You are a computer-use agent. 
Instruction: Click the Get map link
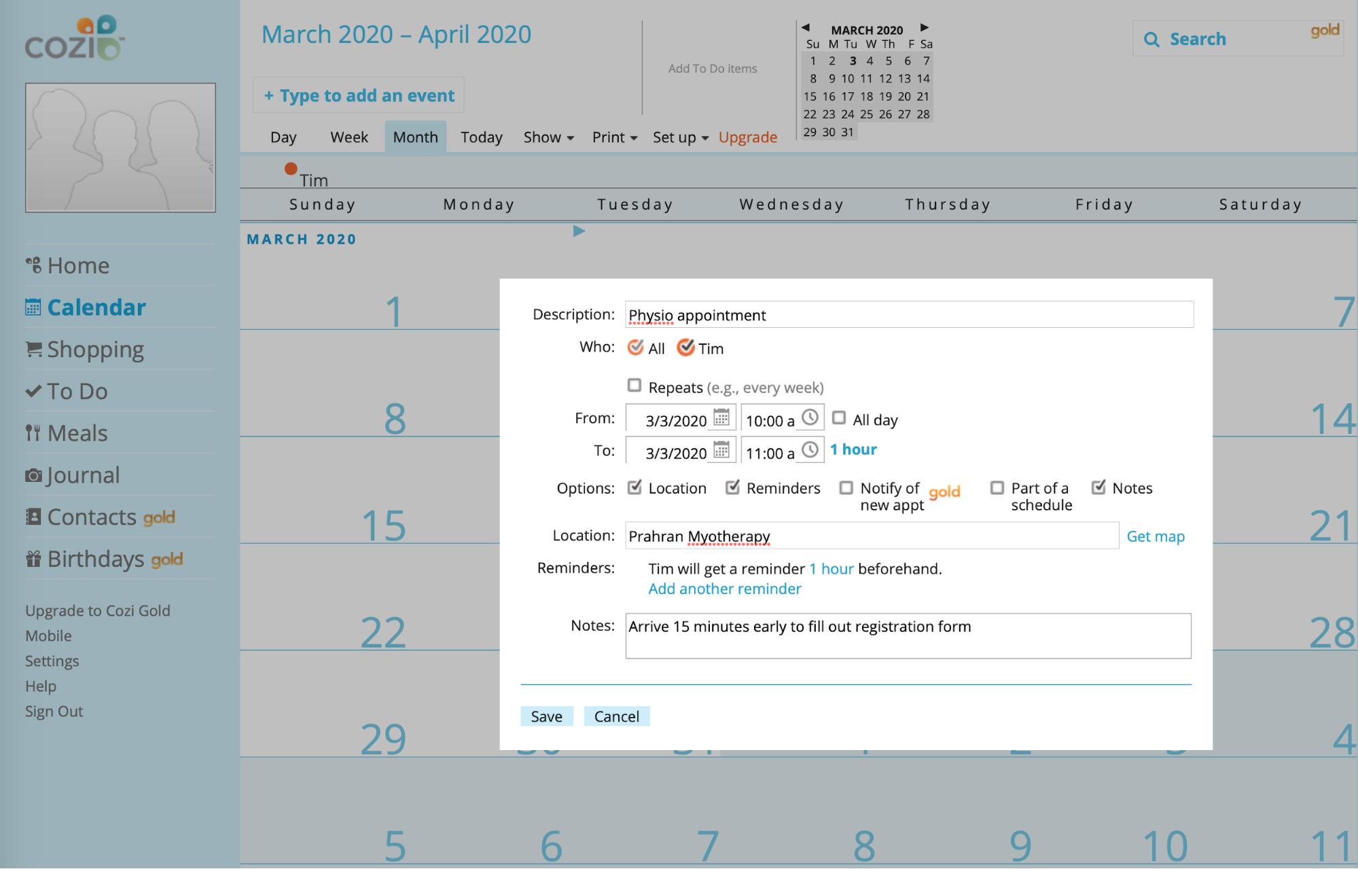coord(1155,536)
